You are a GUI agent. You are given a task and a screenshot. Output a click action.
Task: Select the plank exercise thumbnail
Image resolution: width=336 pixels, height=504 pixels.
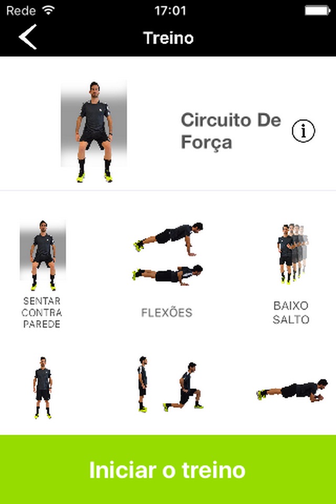tap(292, 390)
